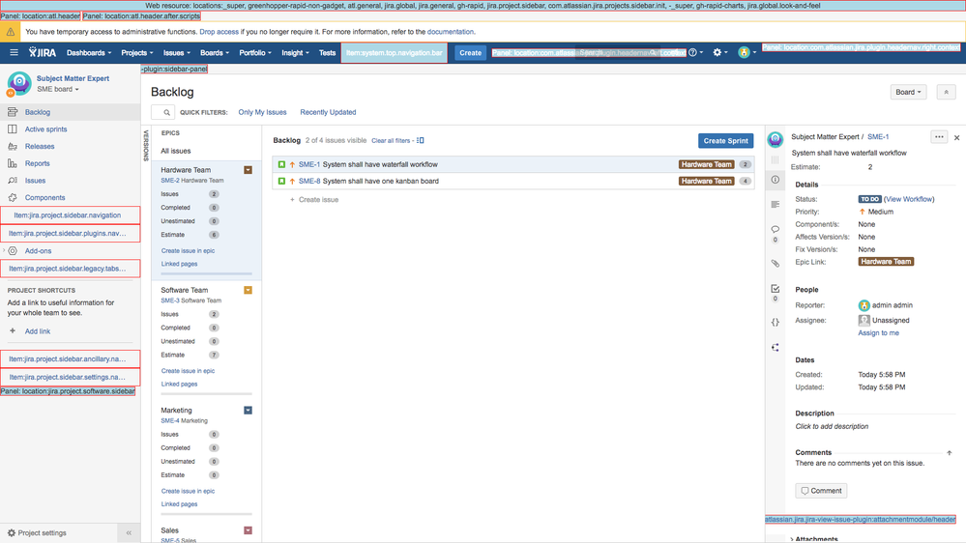Click the Components puzzle icon
The image size is (966, 543).
point(13,198)
